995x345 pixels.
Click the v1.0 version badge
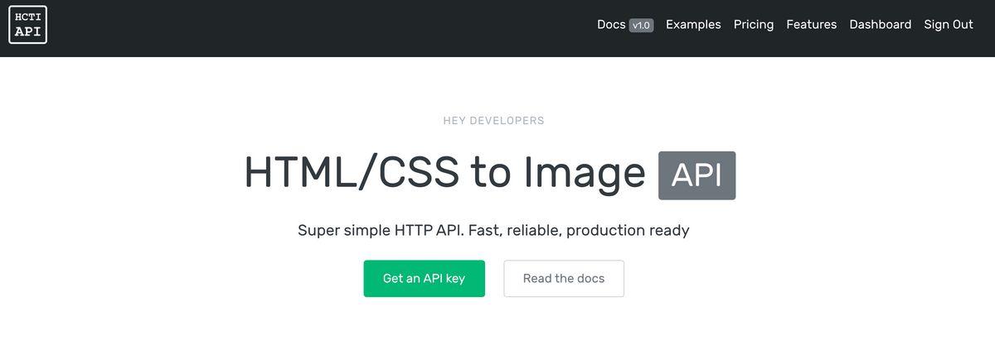pos(641,26)
